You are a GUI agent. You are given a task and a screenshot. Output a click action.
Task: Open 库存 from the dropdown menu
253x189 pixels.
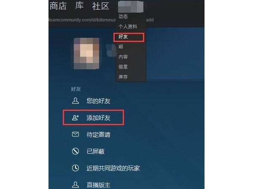click(123, 77)
